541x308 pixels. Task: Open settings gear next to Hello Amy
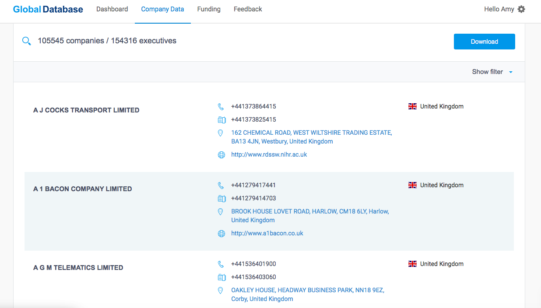521,9
